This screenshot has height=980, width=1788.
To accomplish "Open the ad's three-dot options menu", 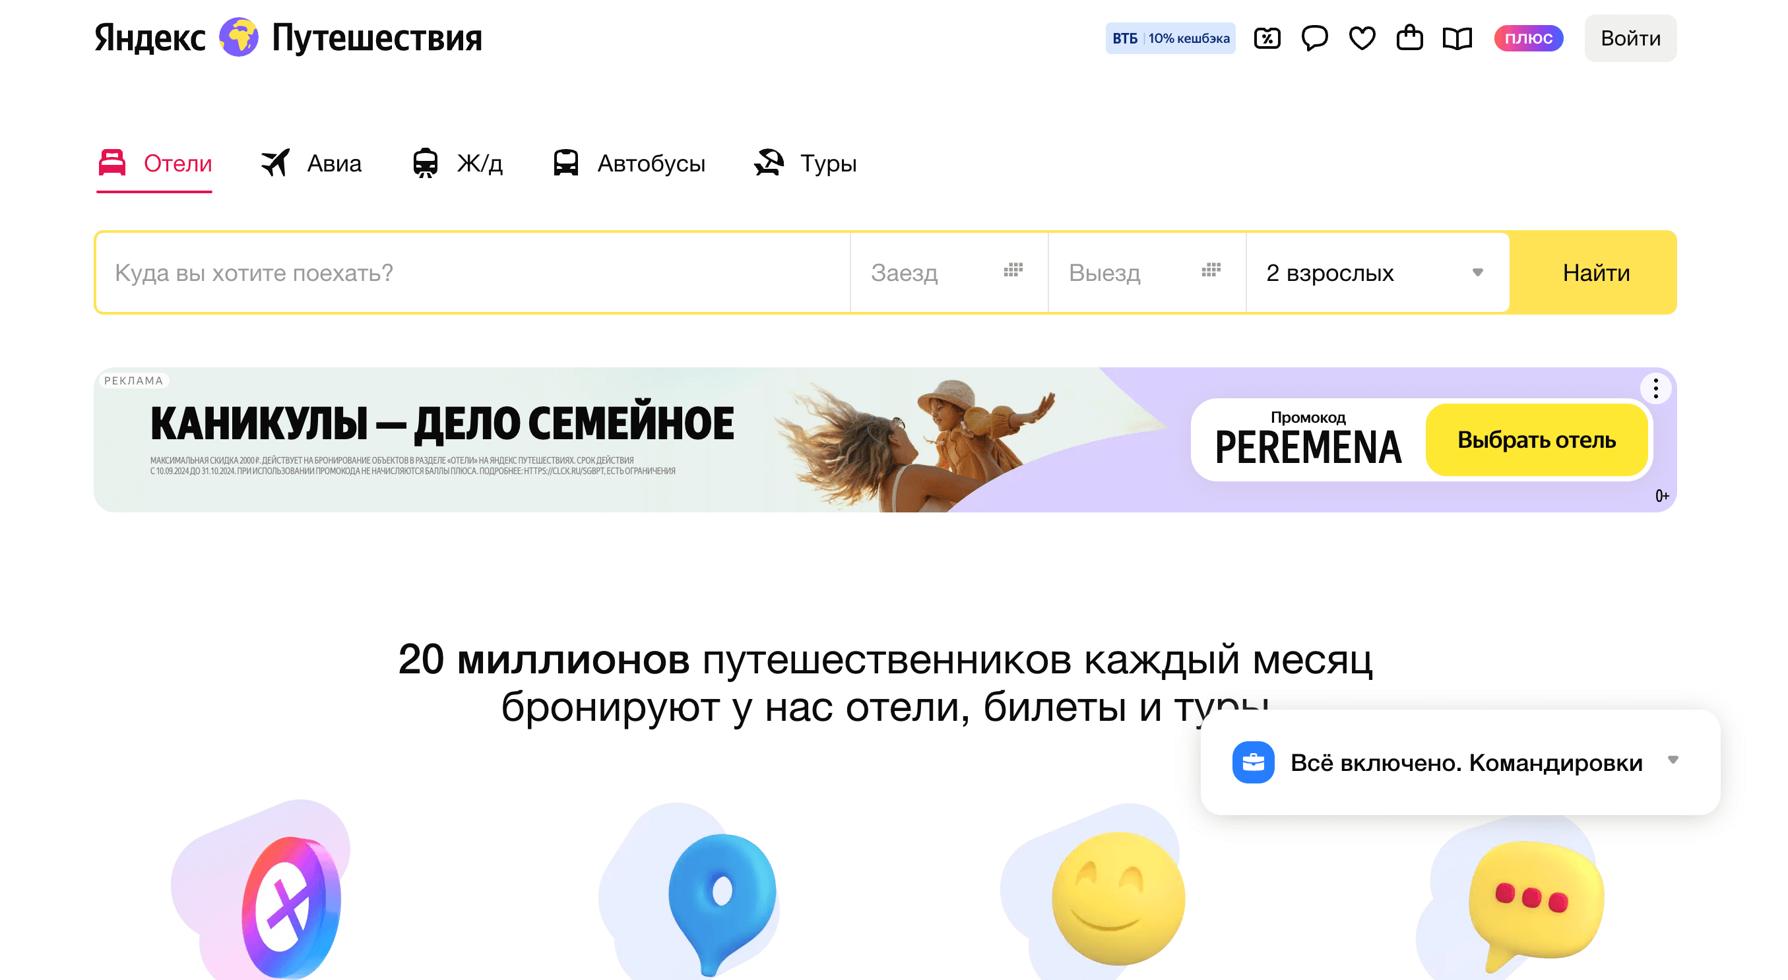I will [1655, 388].
